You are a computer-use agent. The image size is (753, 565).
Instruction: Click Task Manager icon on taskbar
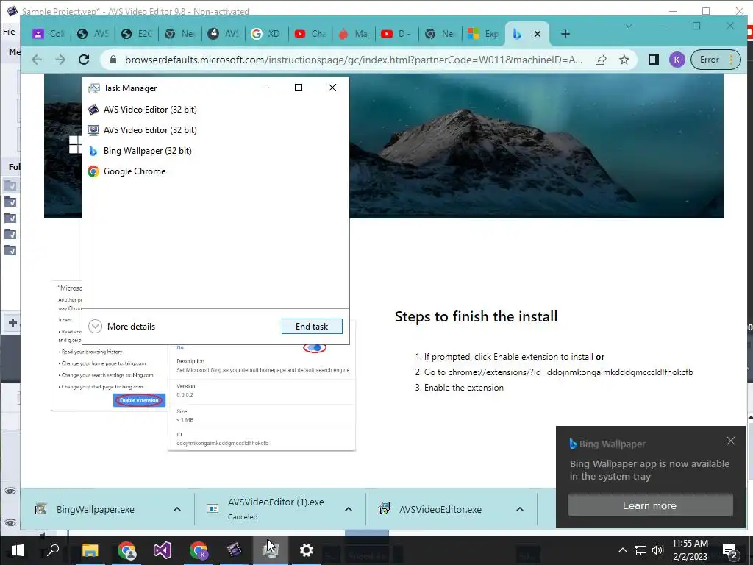[271, 550]
